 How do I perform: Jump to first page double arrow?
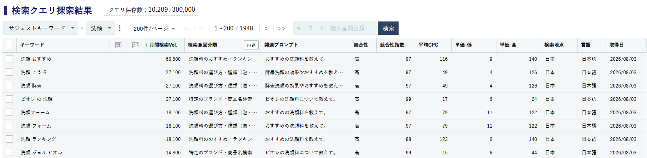tap(186, 28)
